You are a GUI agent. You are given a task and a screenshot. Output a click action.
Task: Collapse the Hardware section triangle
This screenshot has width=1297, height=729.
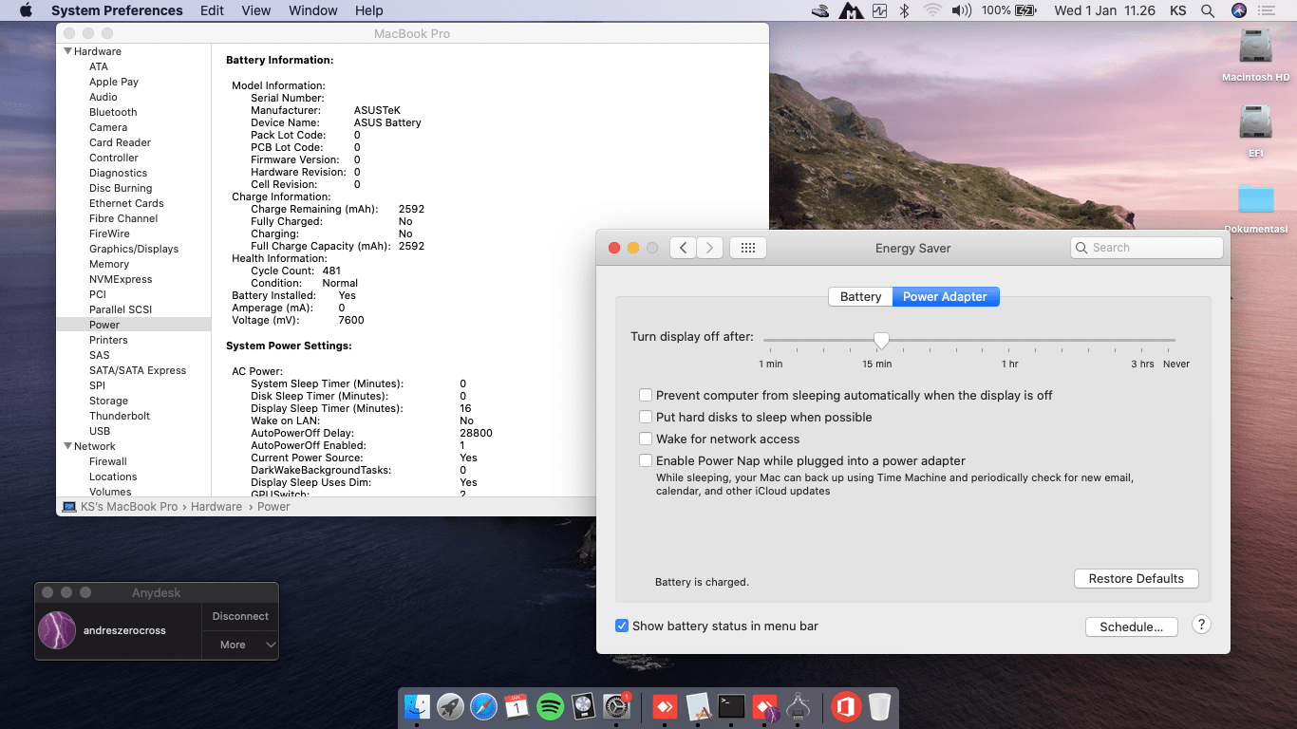68,51
